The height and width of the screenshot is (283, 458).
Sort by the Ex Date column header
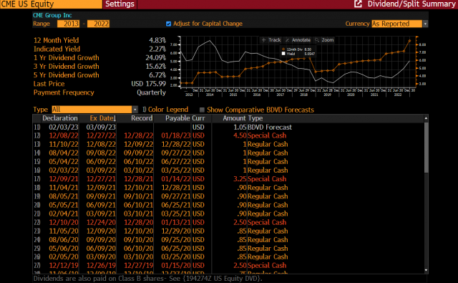(102, 118)
